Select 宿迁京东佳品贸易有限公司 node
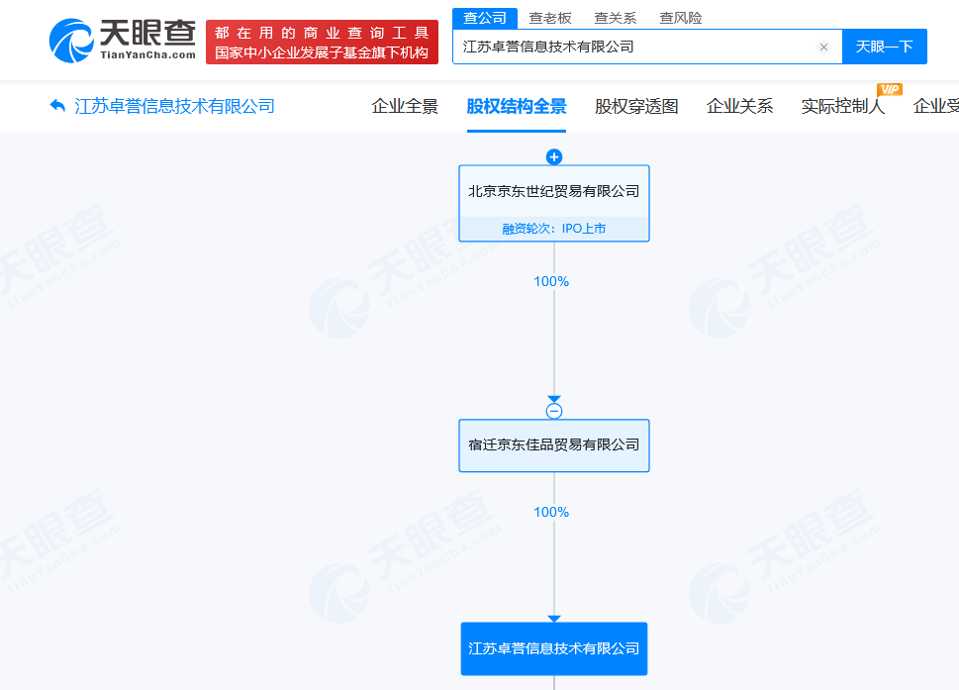The image size is (959, 690). (554, 445)
